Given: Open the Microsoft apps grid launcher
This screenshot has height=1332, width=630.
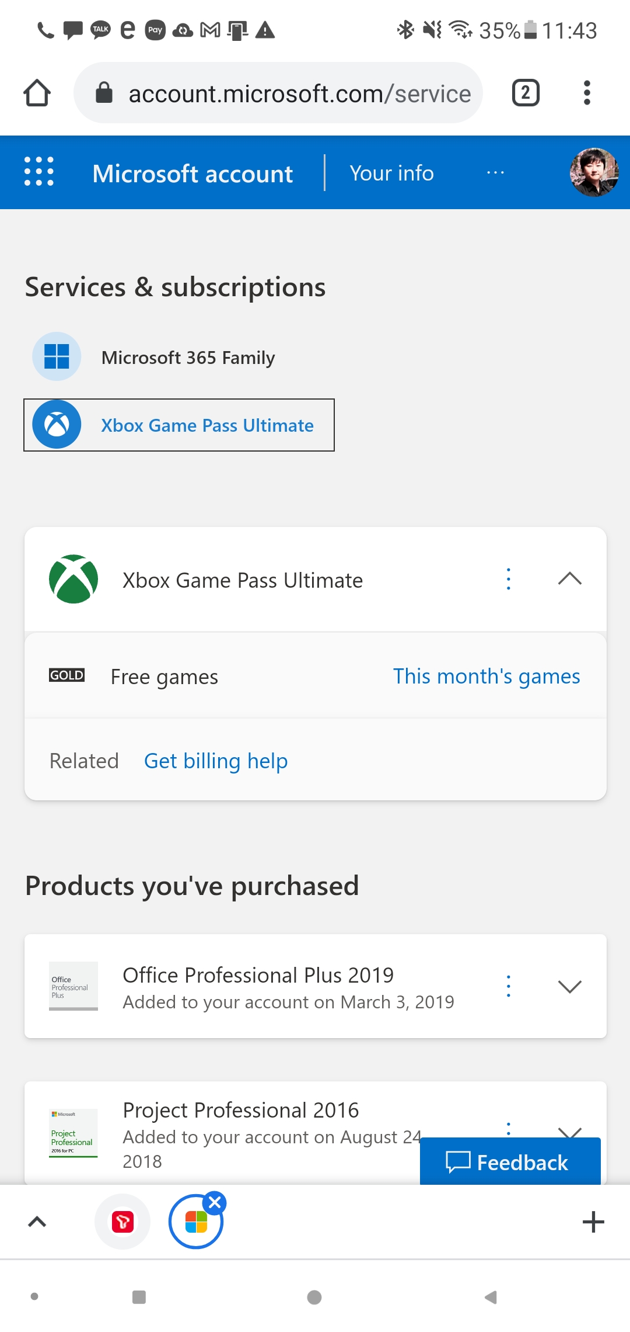Looking at the screenshot, I should tap(39, 171).
